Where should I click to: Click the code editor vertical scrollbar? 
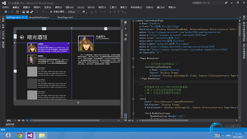240,31
